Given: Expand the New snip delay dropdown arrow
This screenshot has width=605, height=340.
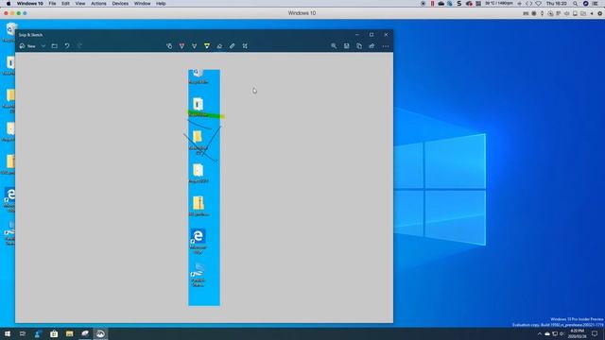Looking at the screenshot, I should click(43, 46).
